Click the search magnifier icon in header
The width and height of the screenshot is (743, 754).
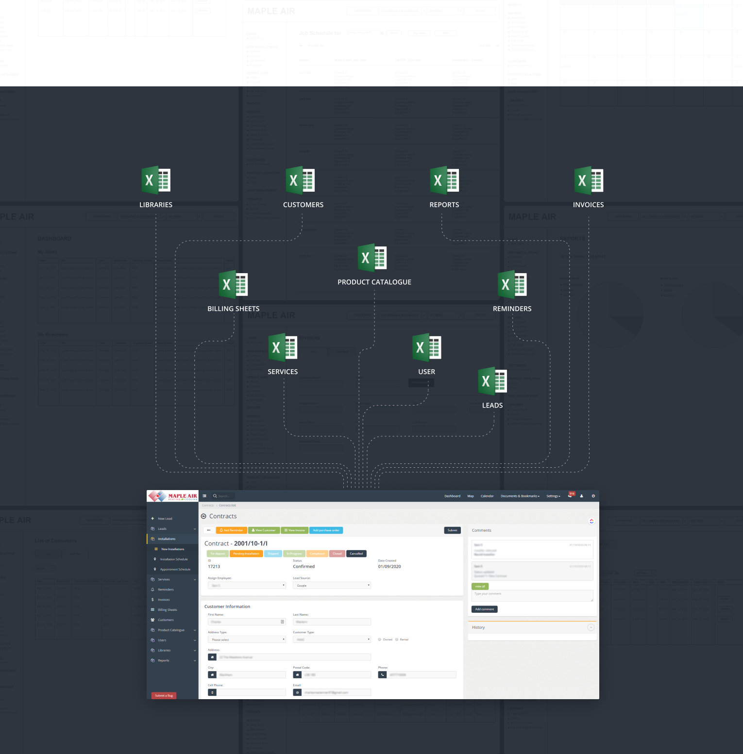215,496
